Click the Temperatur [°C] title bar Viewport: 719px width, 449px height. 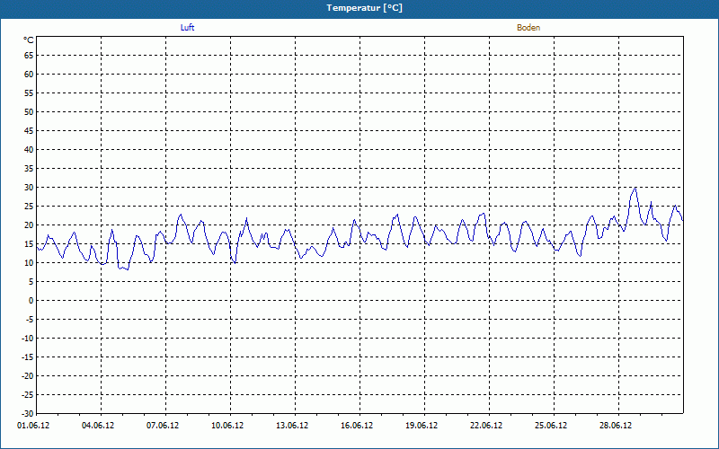tap(359, 8)
